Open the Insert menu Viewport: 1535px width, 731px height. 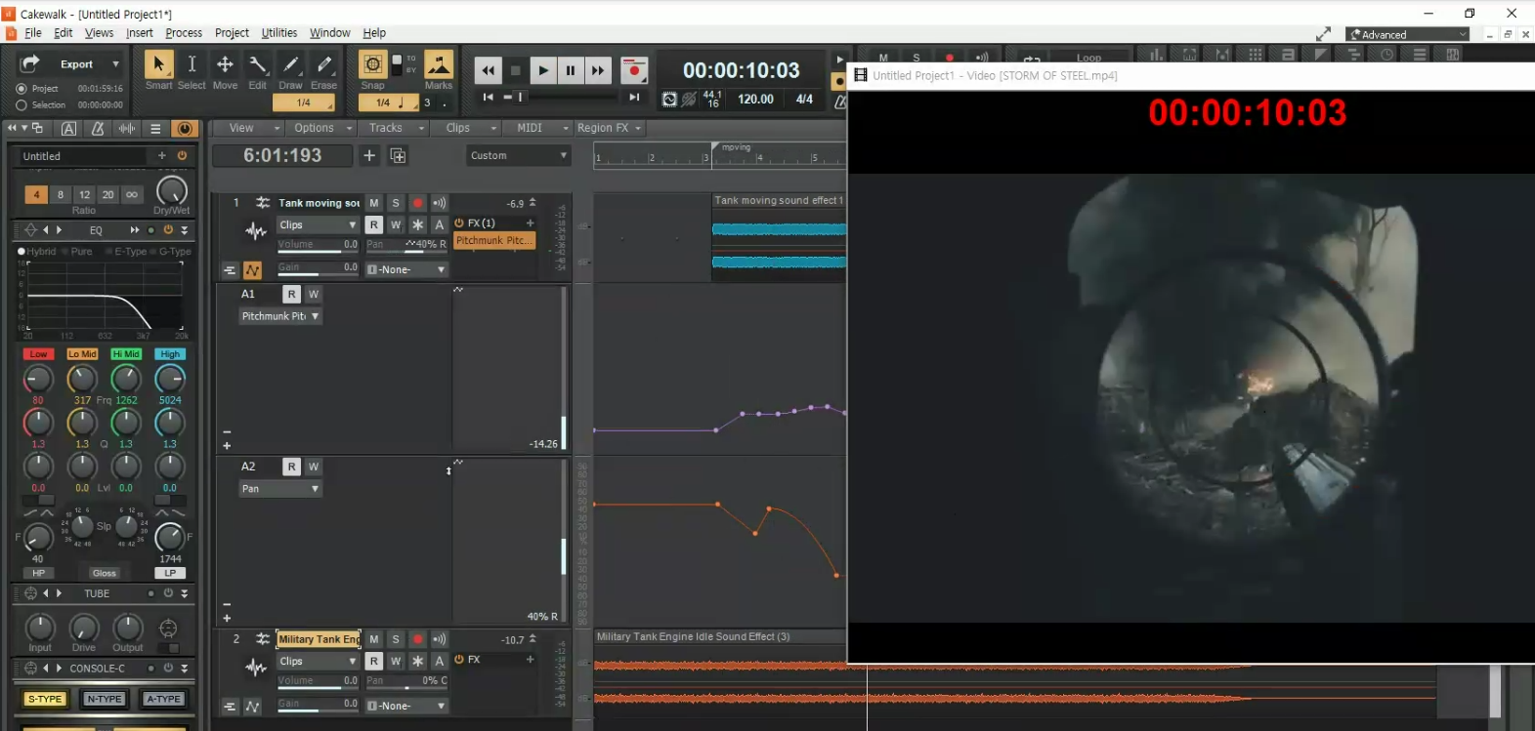click(140, 32)
